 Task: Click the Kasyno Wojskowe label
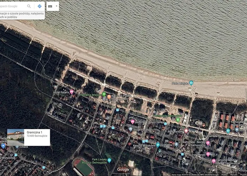[144, 145]
